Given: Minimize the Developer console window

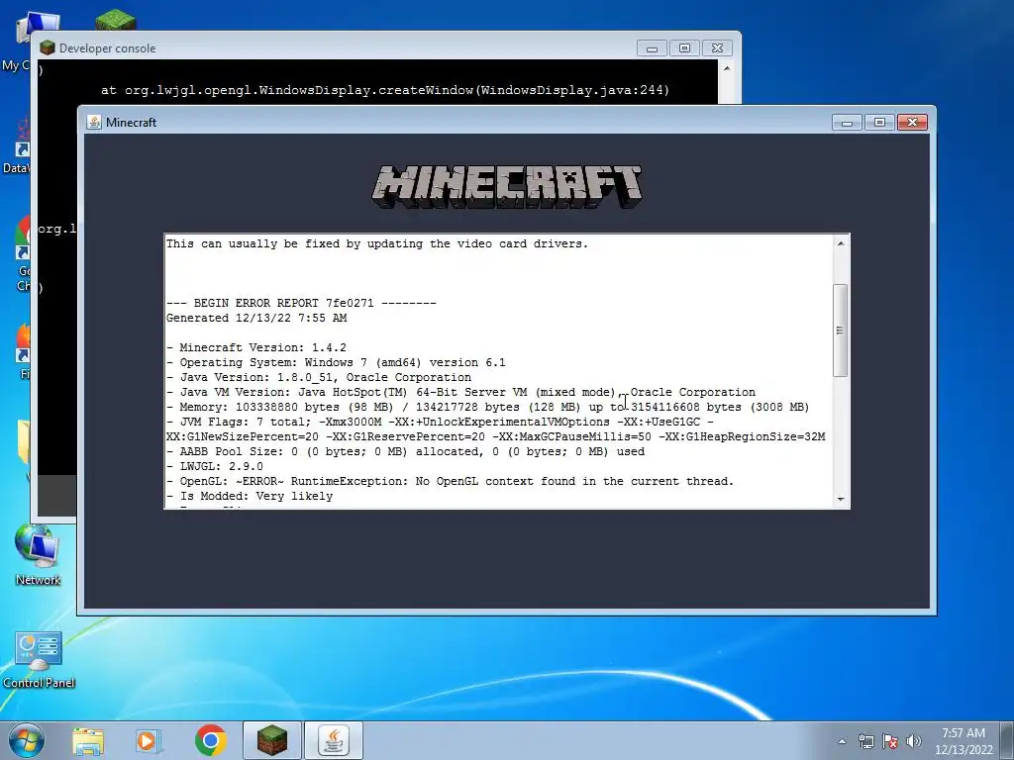Looking at the screenshot, I should pos(652,47).
